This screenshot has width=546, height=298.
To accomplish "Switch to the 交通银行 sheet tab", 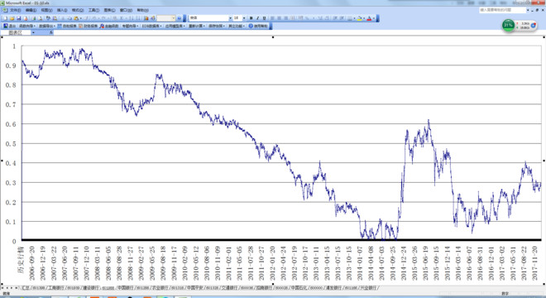I will point(230,288).
